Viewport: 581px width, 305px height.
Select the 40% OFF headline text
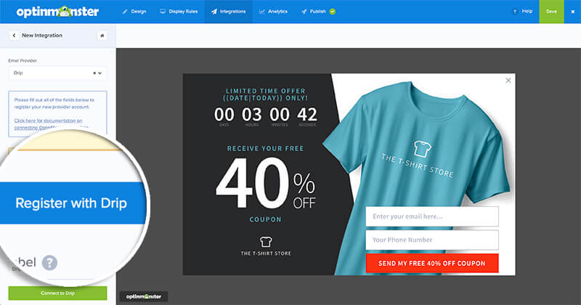pos(265,183)
